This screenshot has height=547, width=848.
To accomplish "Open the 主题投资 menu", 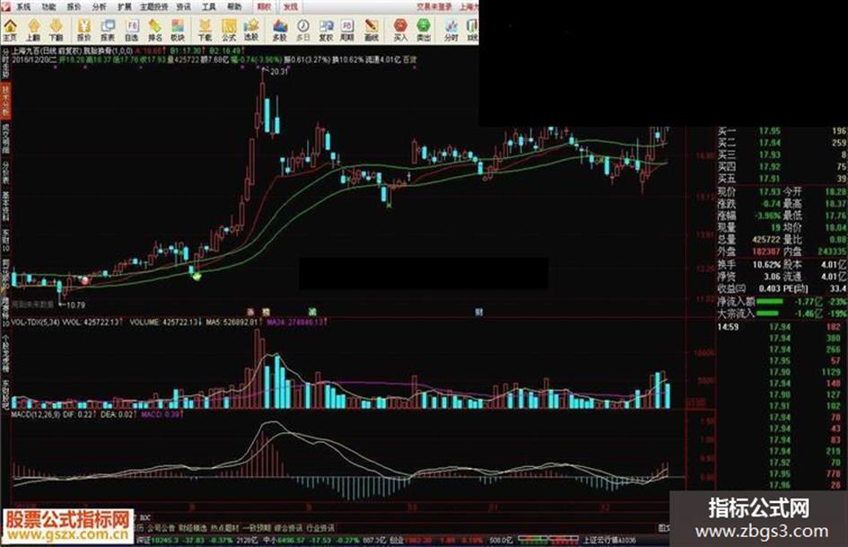I will click(153, 7).
